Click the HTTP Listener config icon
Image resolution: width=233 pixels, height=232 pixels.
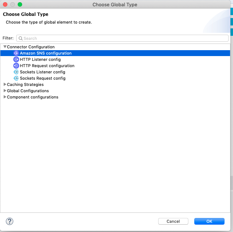click(16, 59)
